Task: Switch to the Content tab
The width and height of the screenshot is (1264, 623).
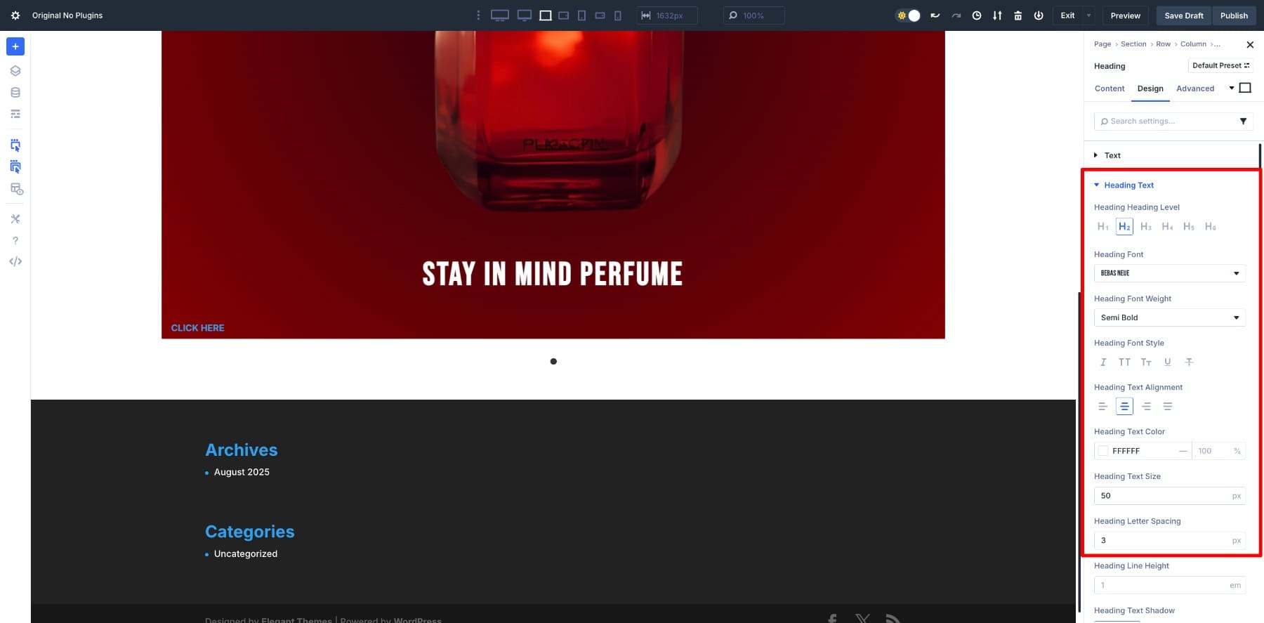Action: [x=1109, y=88]
